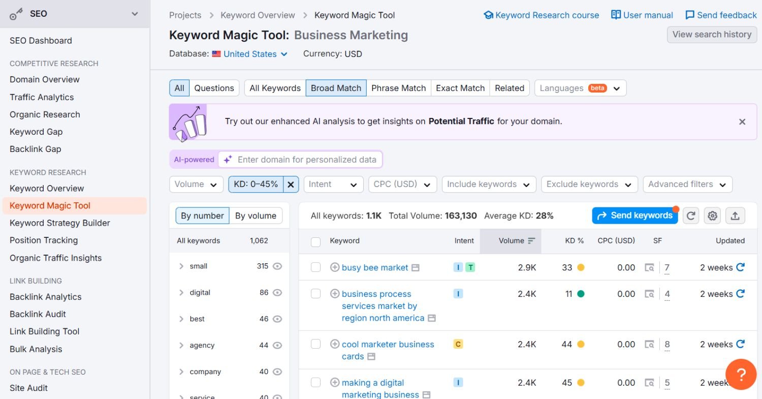Open the busy bee market keyword link
The width and height of the screenshot is (762, 399).
pyautogui.click(x=375, y=267)
